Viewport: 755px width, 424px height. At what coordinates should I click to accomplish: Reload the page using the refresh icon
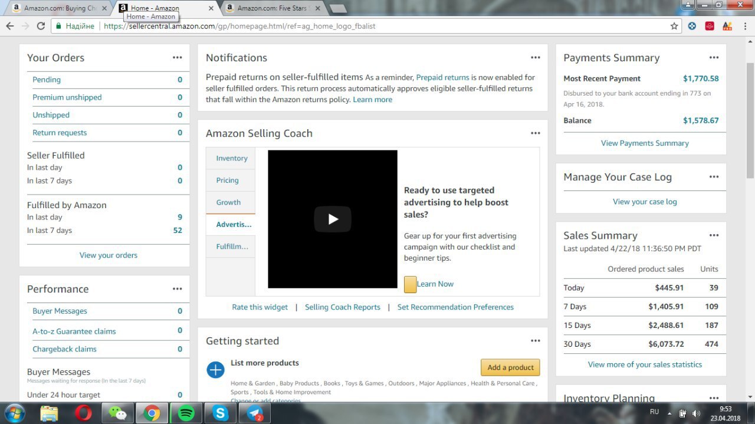click(41, 26)
